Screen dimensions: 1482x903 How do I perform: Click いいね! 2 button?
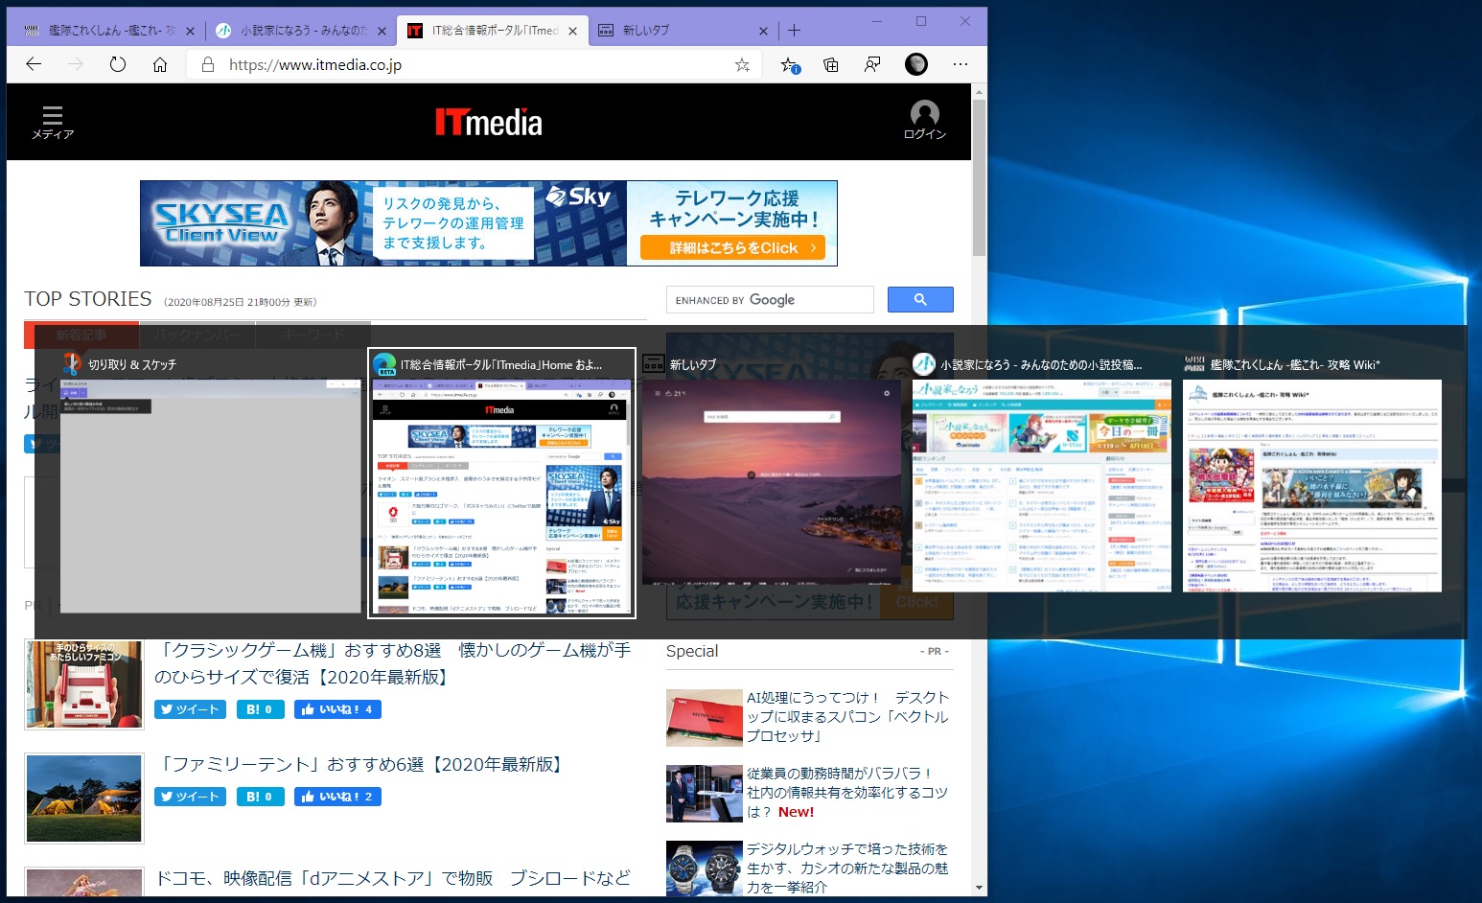(x=337, y=797)
